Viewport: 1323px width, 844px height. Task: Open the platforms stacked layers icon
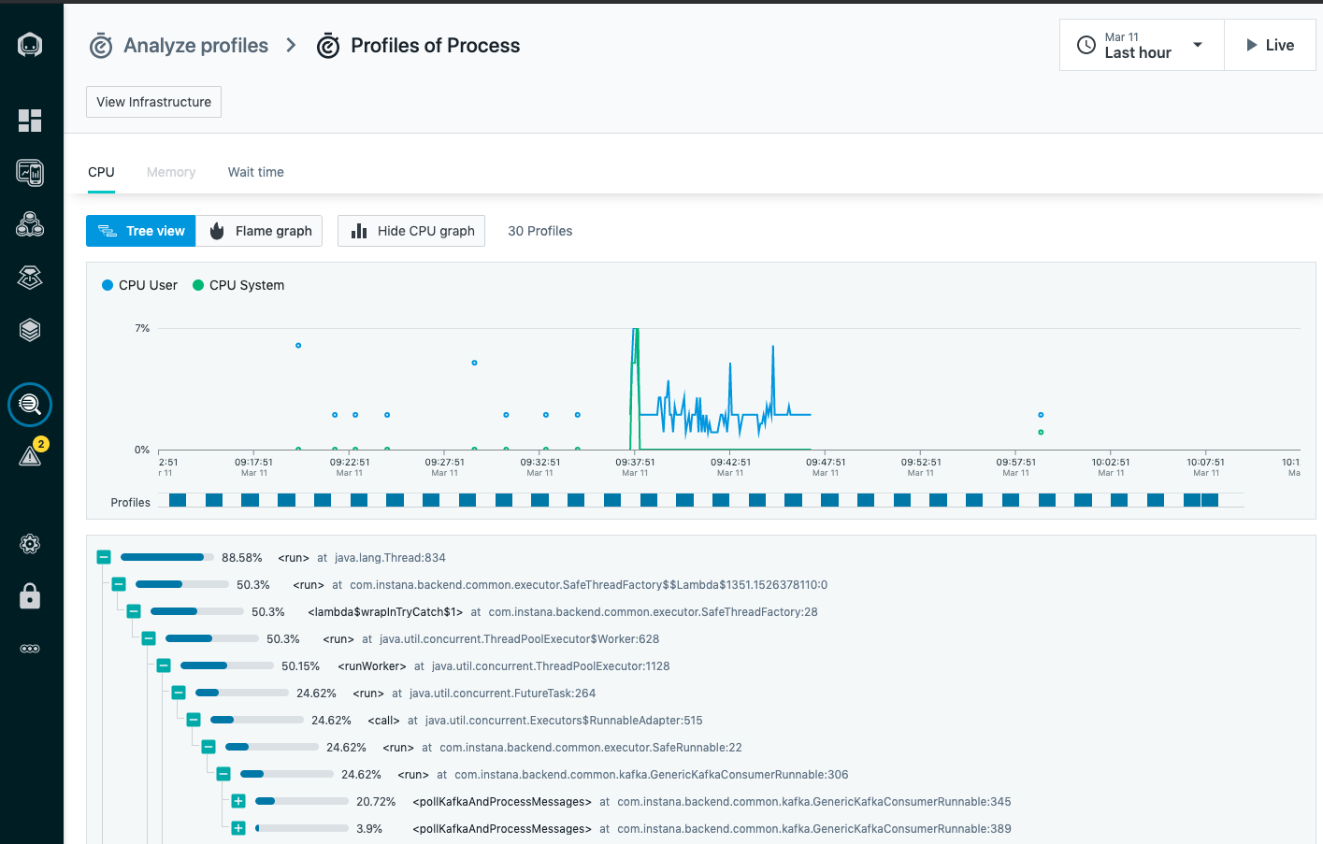[30, 277]
